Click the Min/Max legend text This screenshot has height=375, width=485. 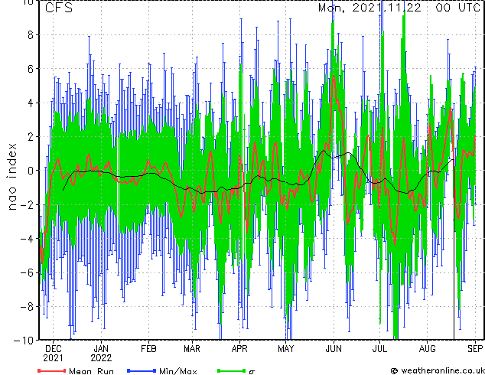coord(178,371)
